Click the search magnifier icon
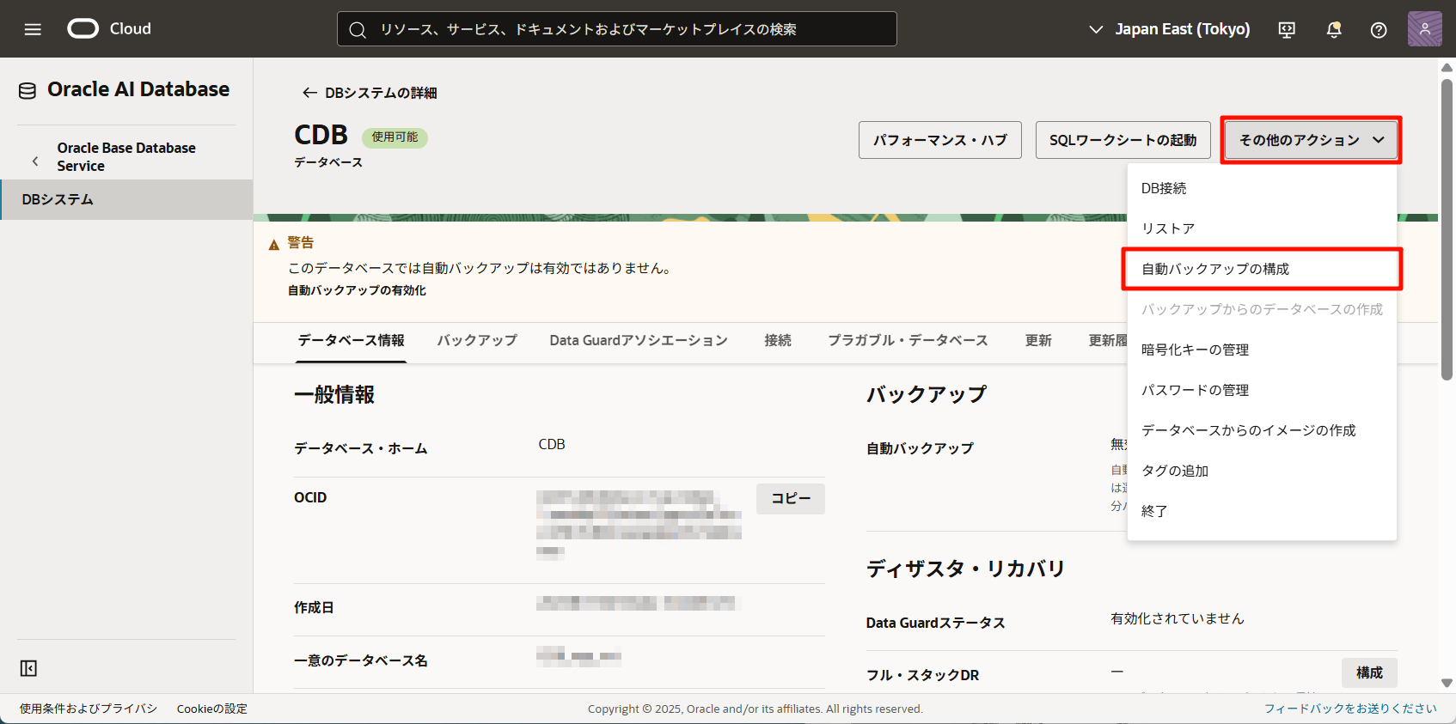 click(358, 30)
